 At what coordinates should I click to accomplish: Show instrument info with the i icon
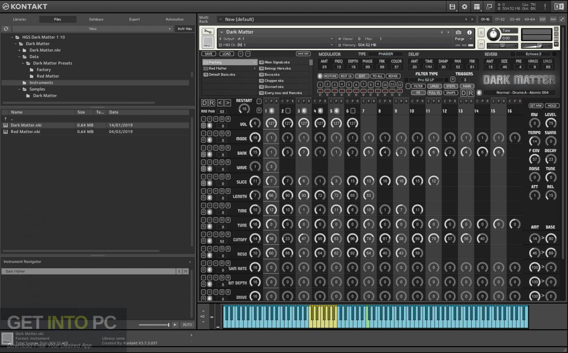469,32
